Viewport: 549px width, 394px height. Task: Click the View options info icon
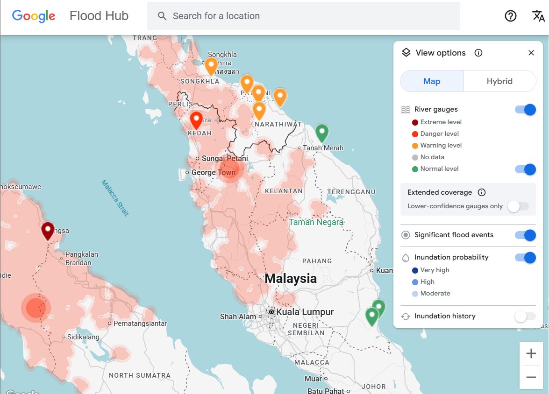point(478,53)
